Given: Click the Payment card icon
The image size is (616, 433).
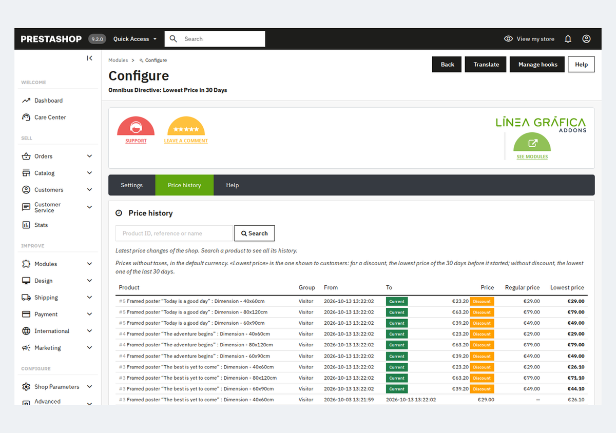Looking at the screenshot, I should pyautogui.click(x=26, y=314).
